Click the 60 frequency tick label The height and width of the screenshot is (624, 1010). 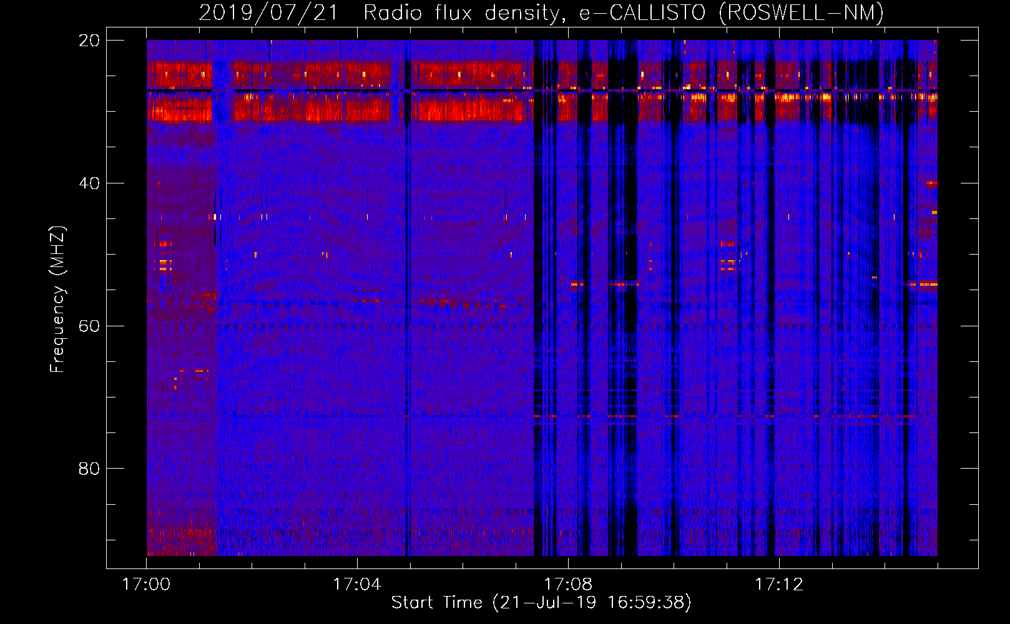89,326
